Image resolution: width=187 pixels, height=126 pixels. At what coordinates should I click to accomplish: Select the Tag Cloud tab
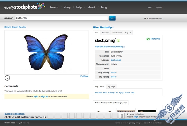[x=100, y=86]
